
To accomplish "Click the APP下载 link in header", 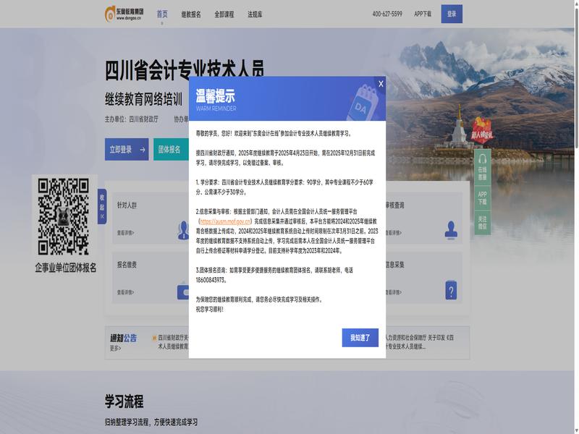I will [x=423, y=14].
